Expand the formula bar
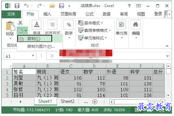174x116 pixels. pyautogui.click(x=167, y=56)
